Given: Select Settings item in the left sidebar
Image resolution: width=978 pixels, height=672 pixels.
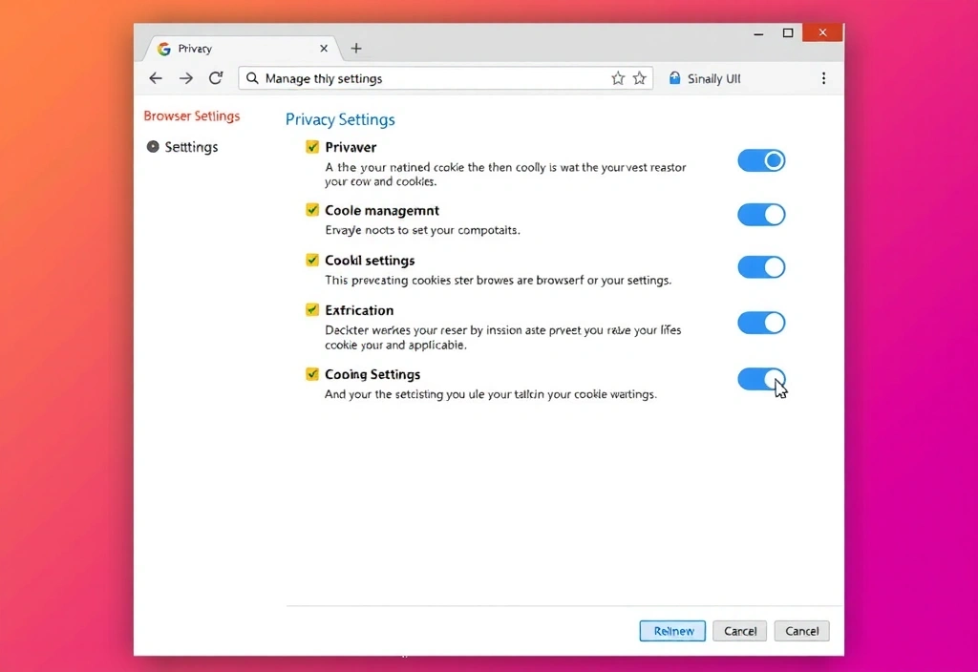Looking at the screenshot, I should pyautogui.click(x=191, y=147).
